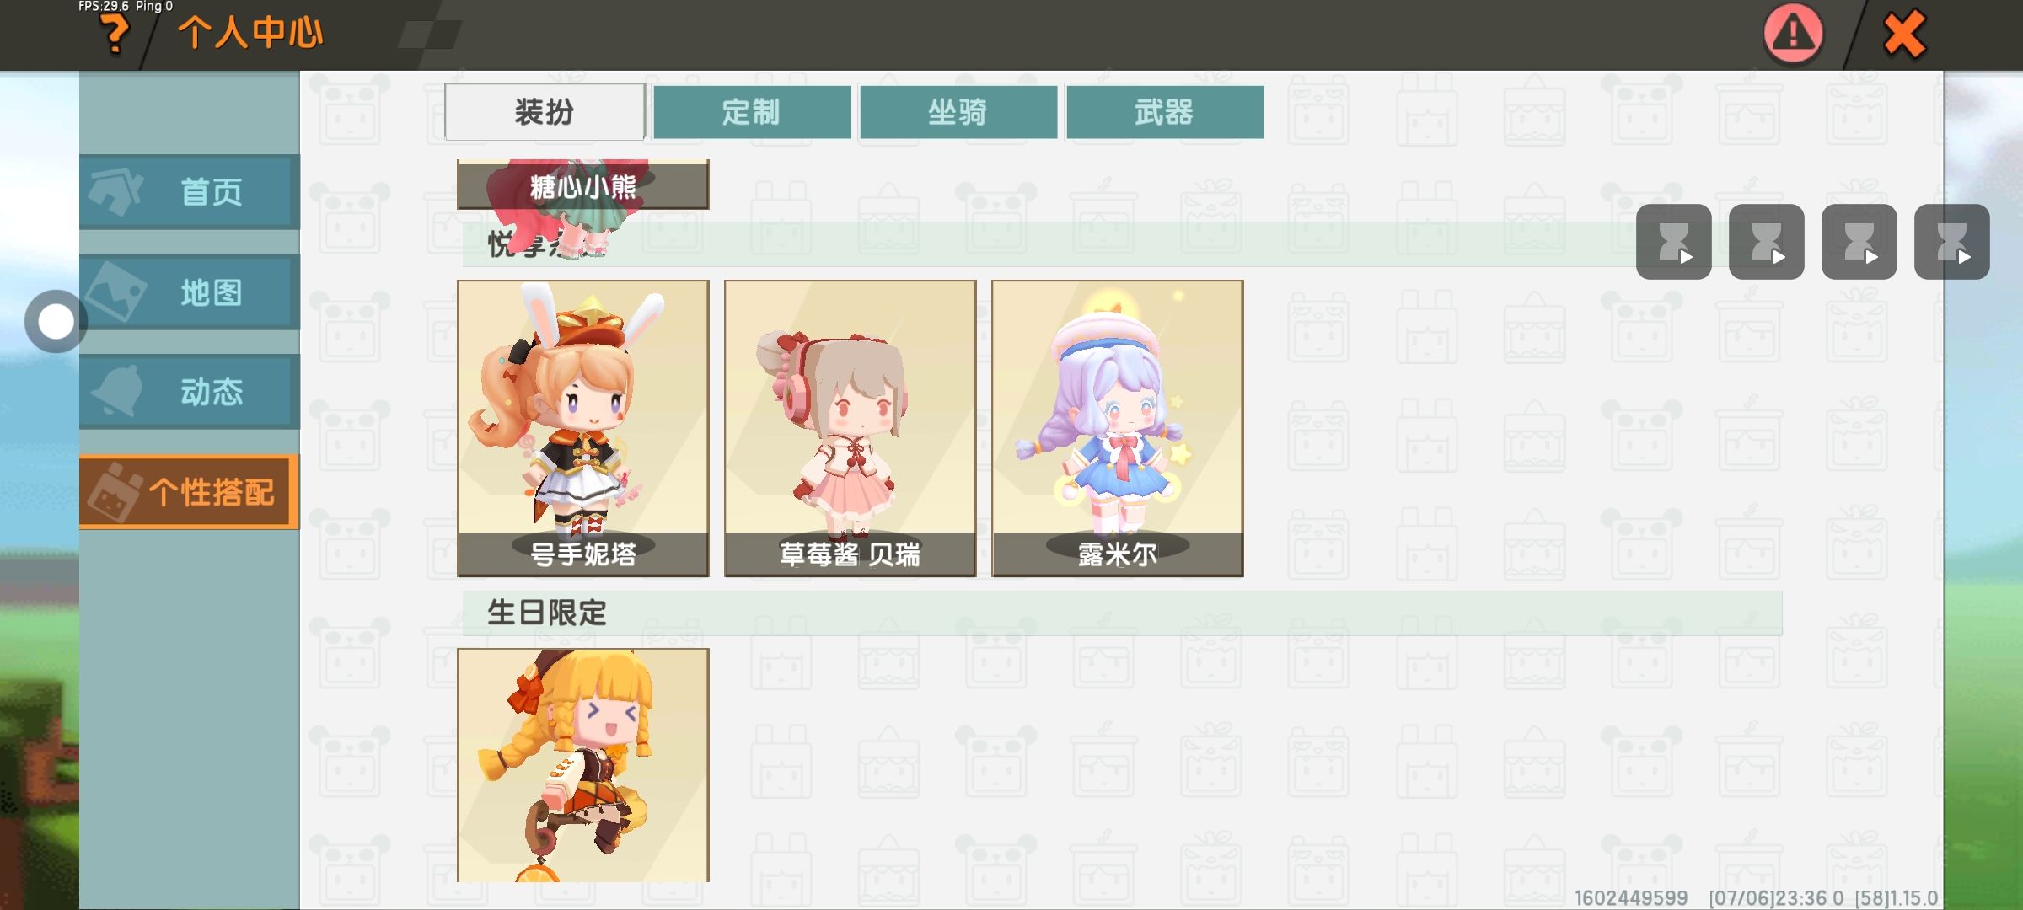Screen dimensions: 2023x910
Task: Select the 露米尔 outfit thumbnail
Action: click(x=1118, y=429)
